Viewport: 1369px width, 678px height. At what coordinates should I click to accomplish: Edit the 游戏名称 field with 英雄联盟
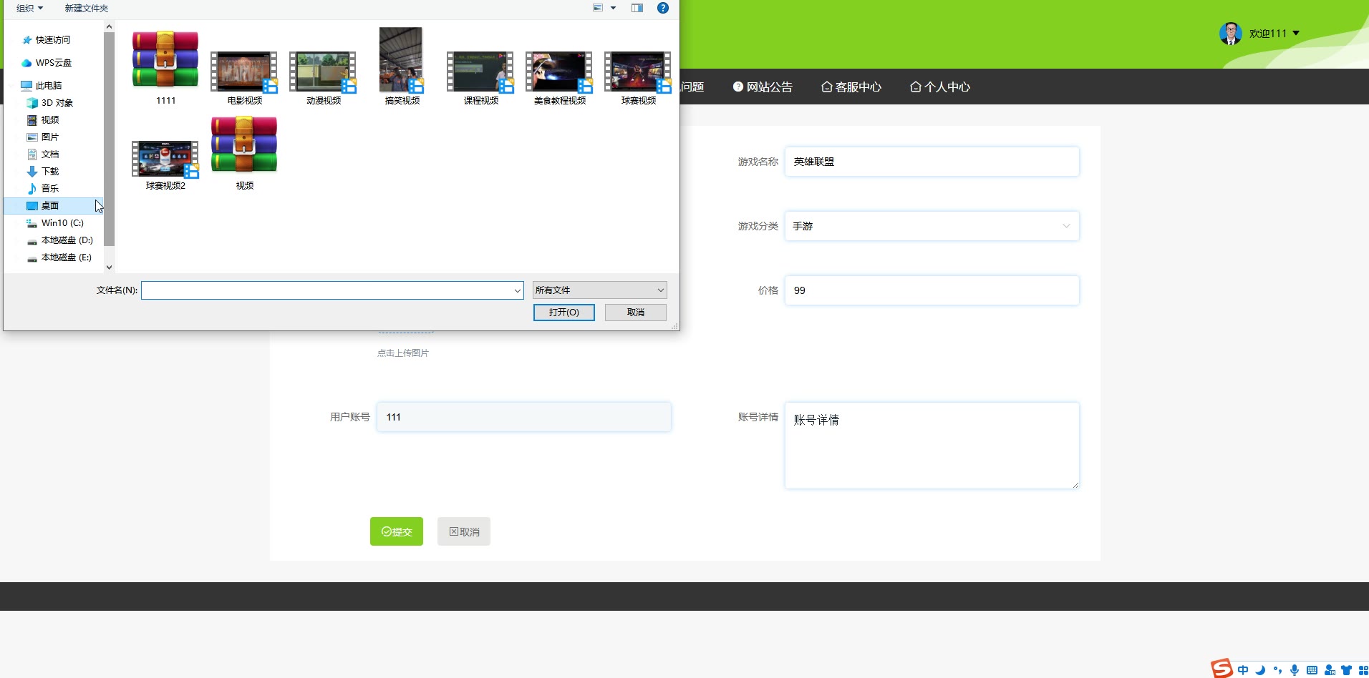932,162
